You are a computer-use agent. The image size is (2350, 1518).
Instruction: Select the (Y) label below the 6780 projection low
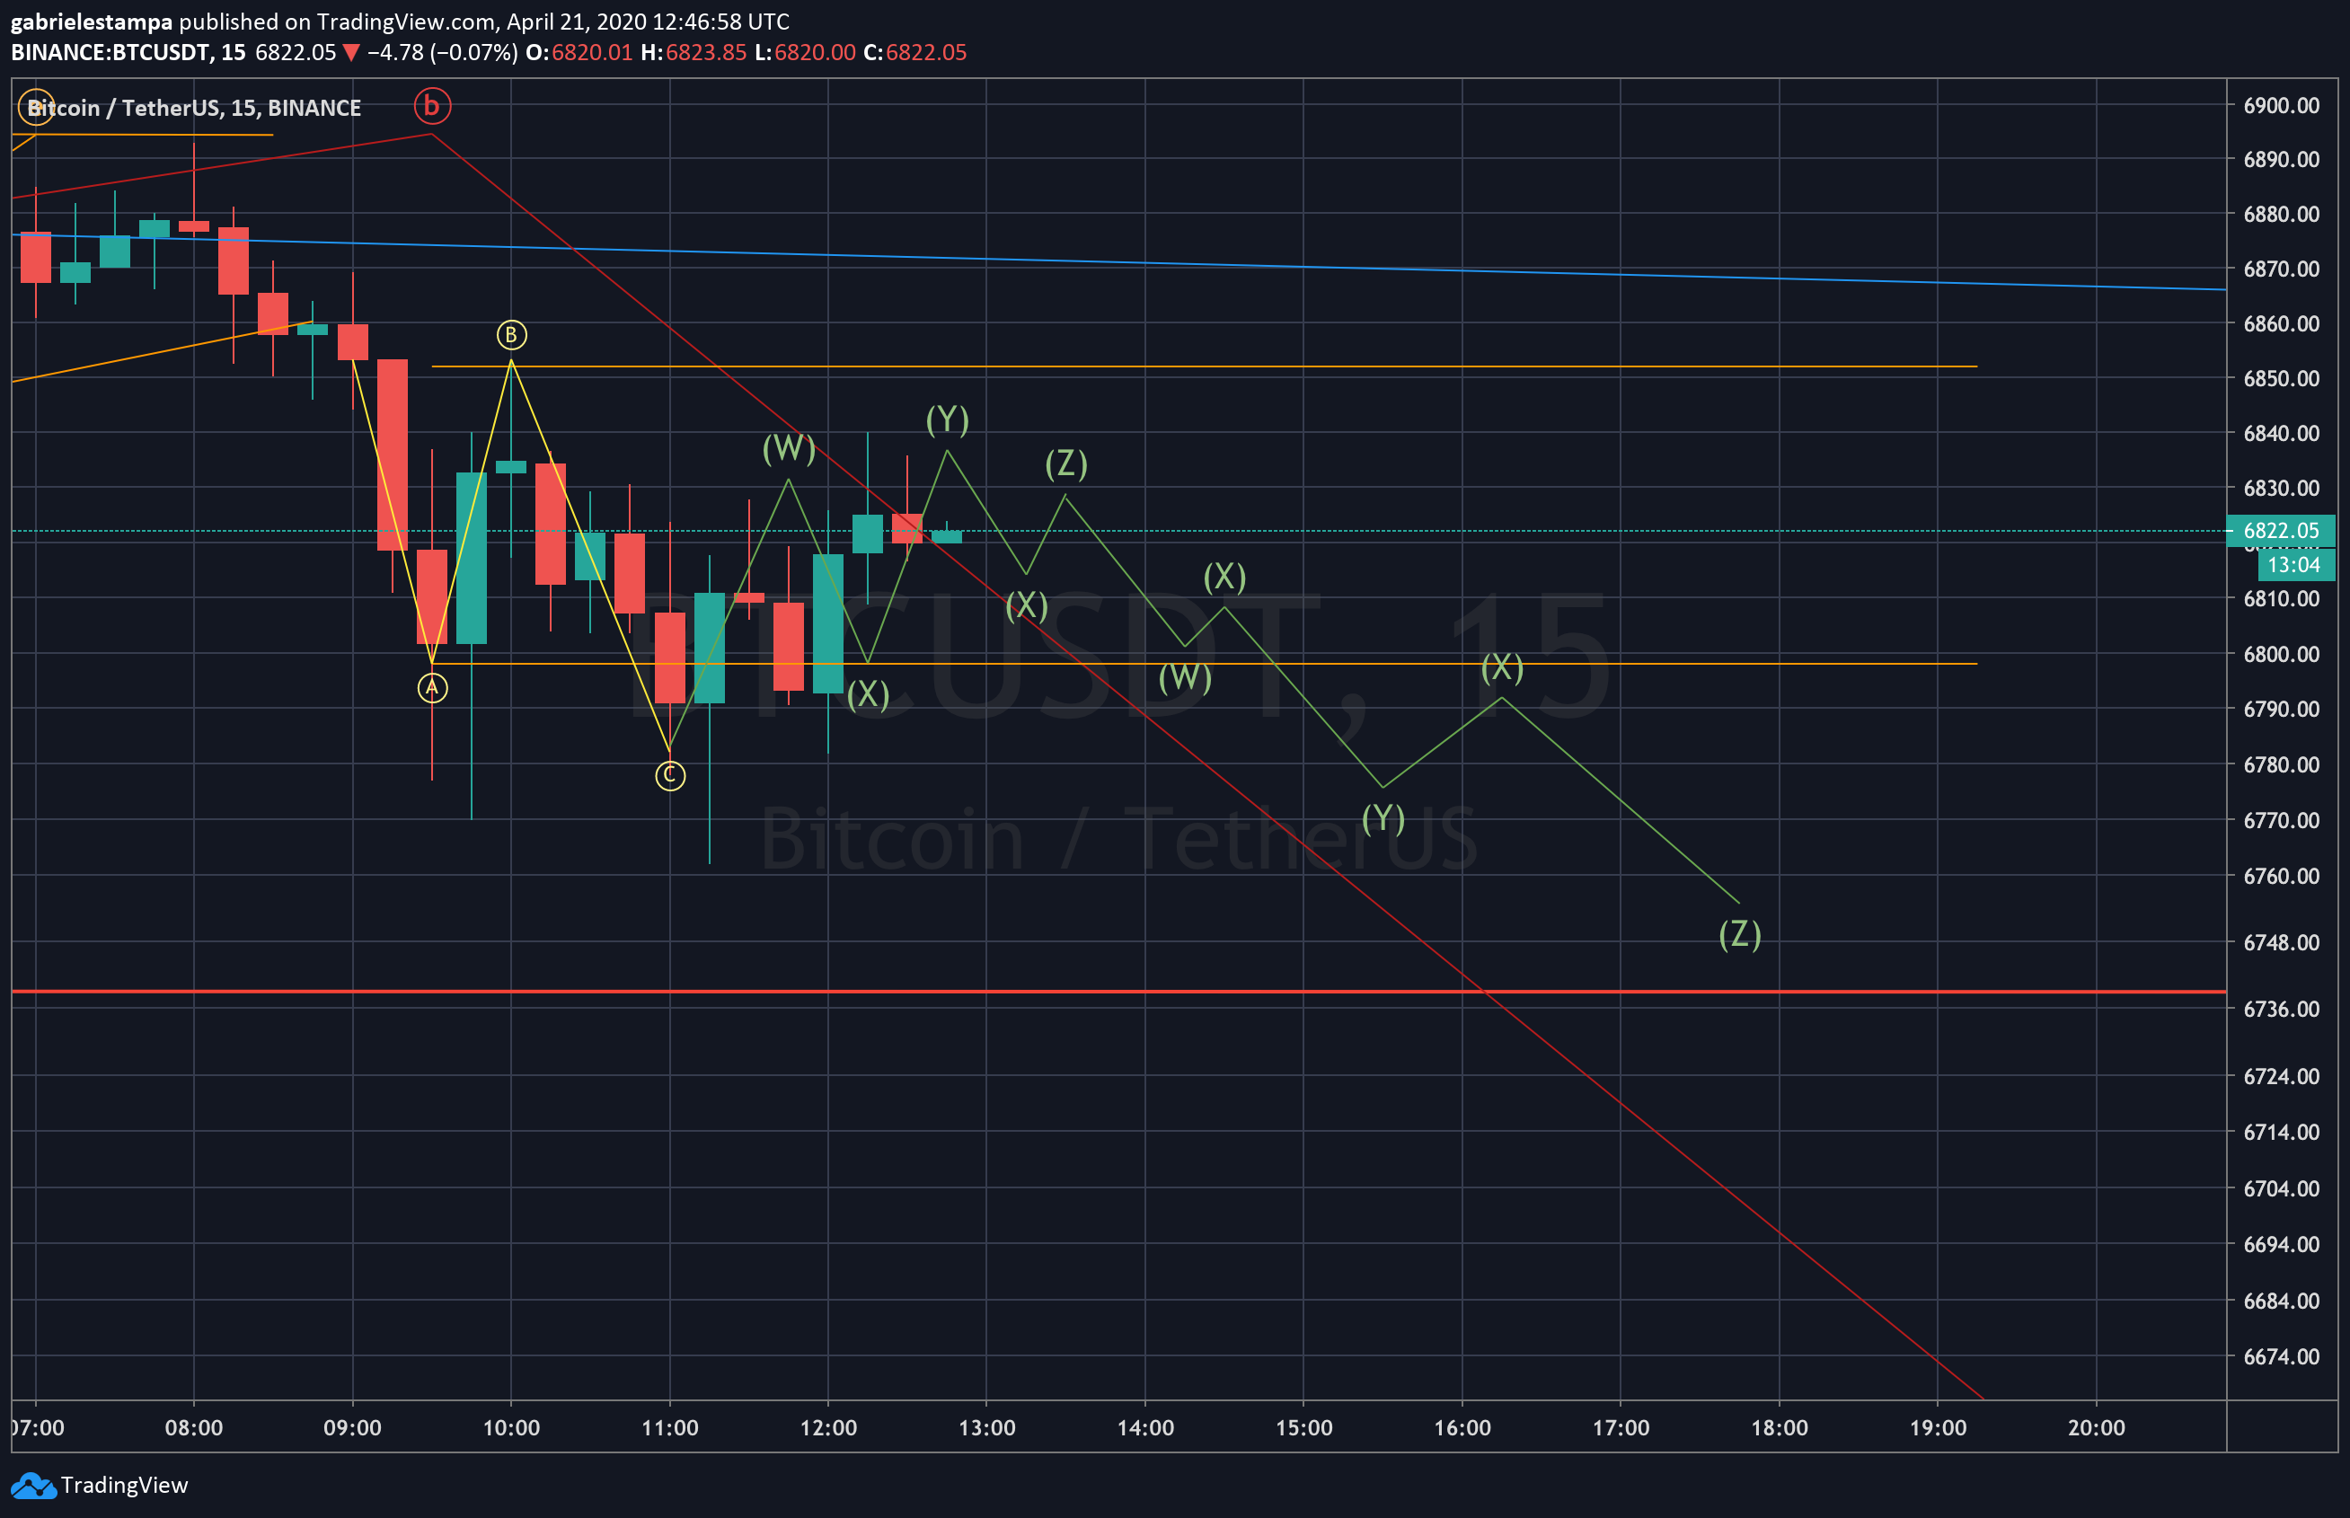(1383, 818)
